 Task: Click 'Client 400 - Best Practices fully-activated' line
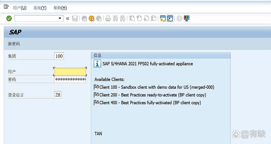coord(150,103)
